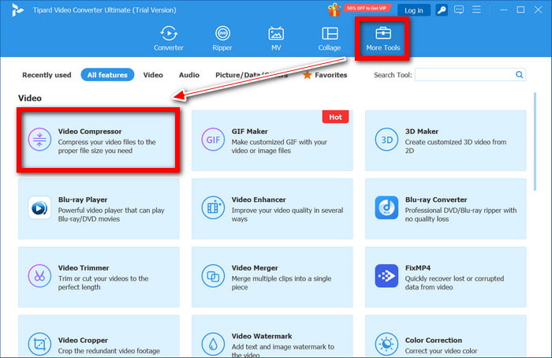Screen dimensions: 552x358
Task: Show the Audio tools category
Action: tap(188, 75)
